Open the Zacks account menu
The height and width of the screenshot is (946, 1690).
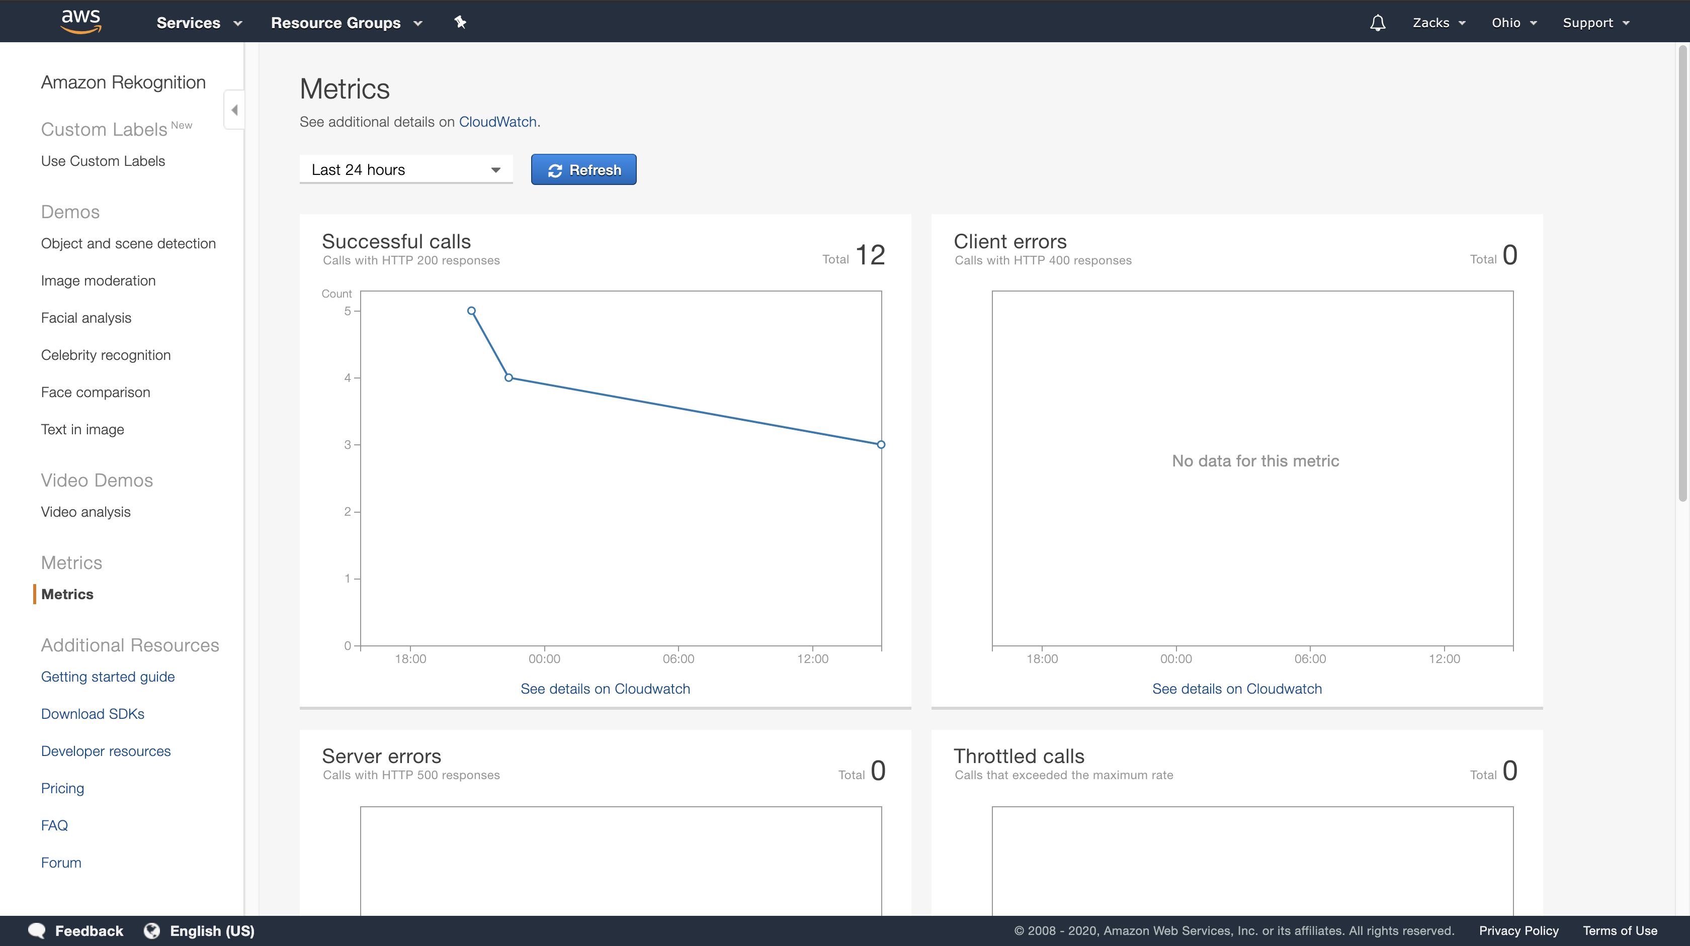[x=1438, y=23]
